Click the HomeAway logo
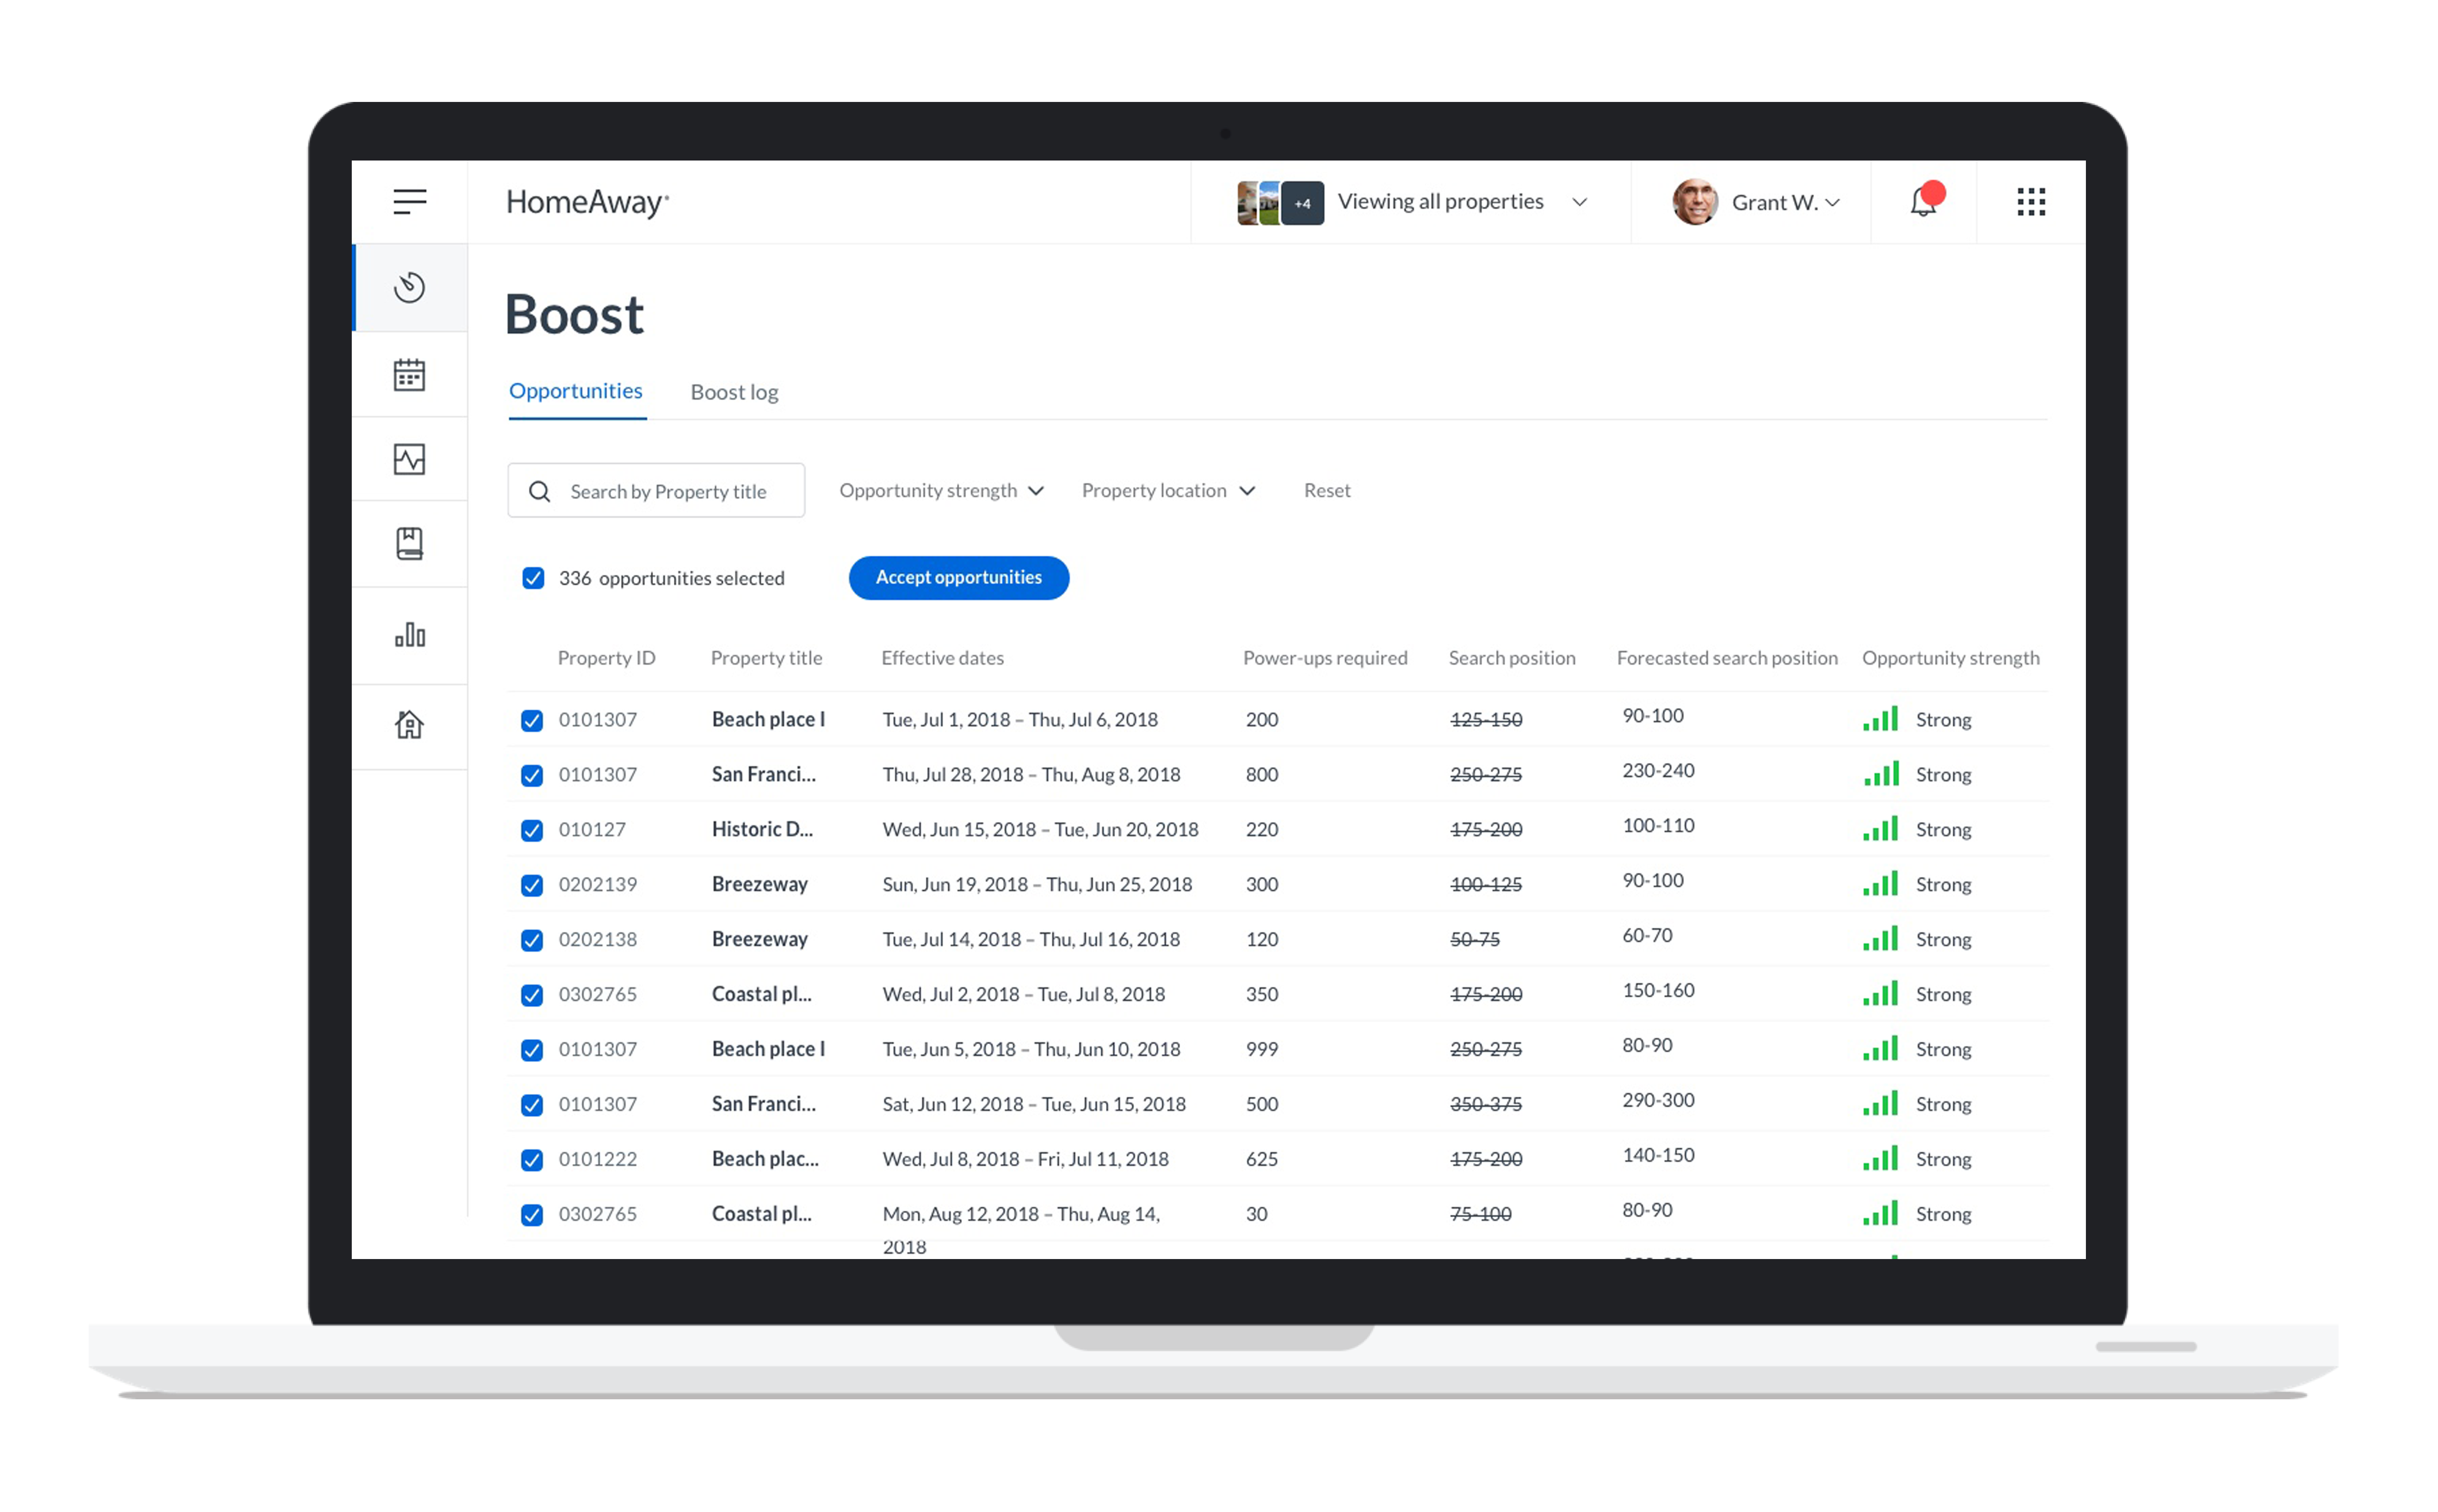The width and height of the screenshot is (2438, 1512). click(x=587, y=203)
